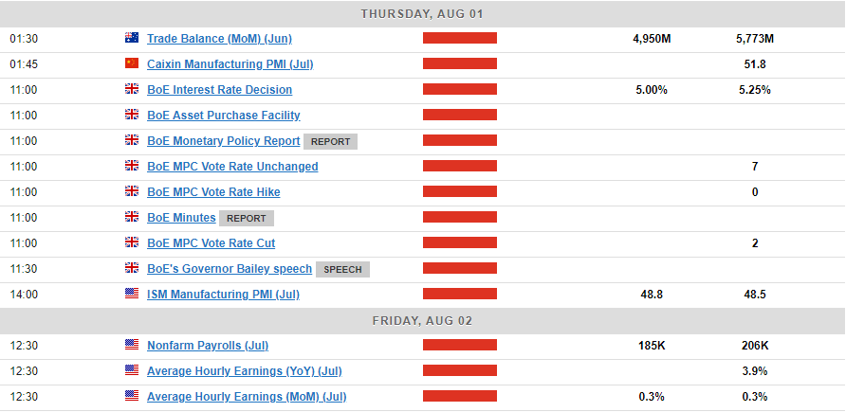Click the red volatility bar for Nonfarm Payrolls
Viewport: 846px width, 412px height.
tap(460, 346)
